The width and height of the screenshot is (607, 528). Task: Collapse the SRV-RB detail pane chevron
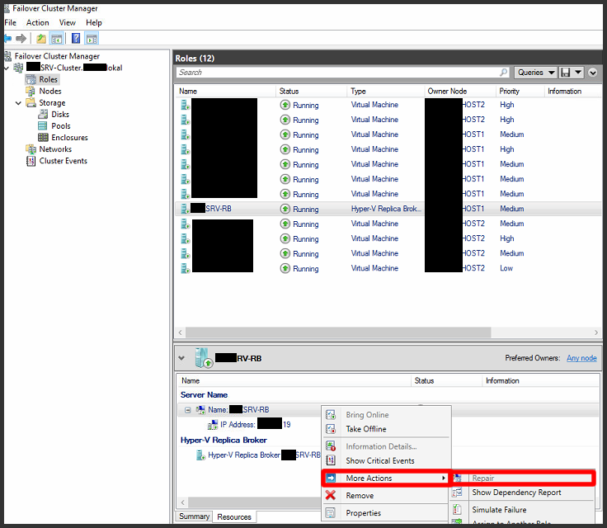pyautogui.click(x=181, y=358)
